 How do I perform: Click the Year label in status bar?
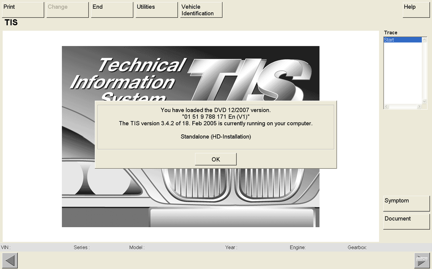[231, 247]
